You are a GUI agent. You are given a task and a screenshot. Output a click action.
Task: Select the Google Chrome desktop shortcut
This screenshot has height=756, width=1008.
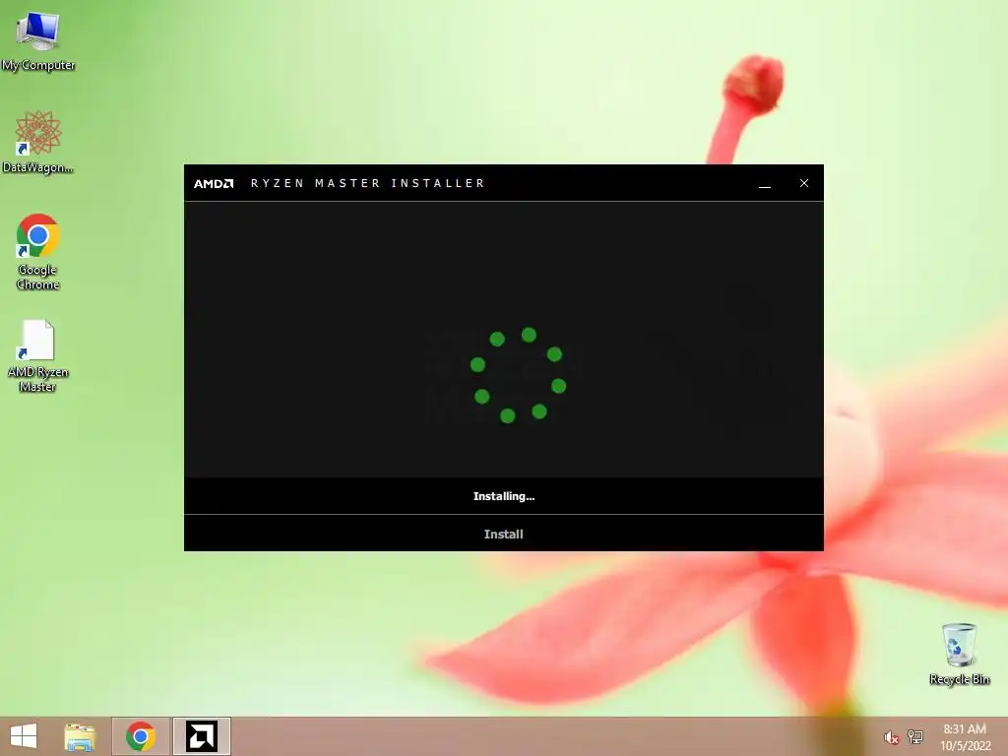click(x=38, y=251)
